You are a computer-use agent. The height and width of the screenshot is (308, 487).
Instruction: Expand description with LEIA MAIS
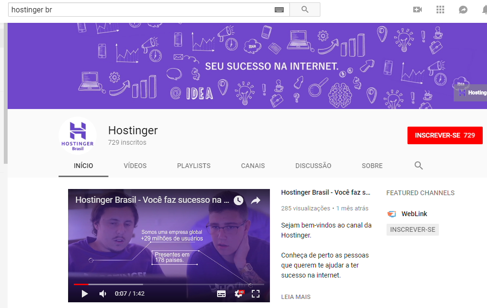[x=296, y=297]
